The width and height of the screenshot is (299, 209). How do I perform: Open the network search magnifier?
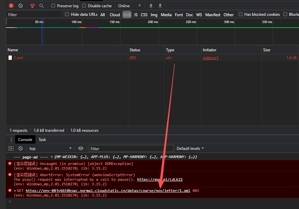click(x=41, y=6)
